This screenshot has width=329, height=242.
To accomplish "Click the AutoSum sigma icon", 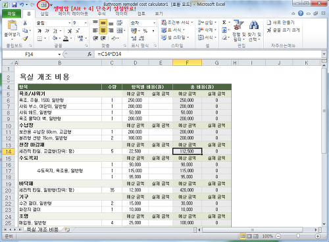I will (x=224, y=22).
